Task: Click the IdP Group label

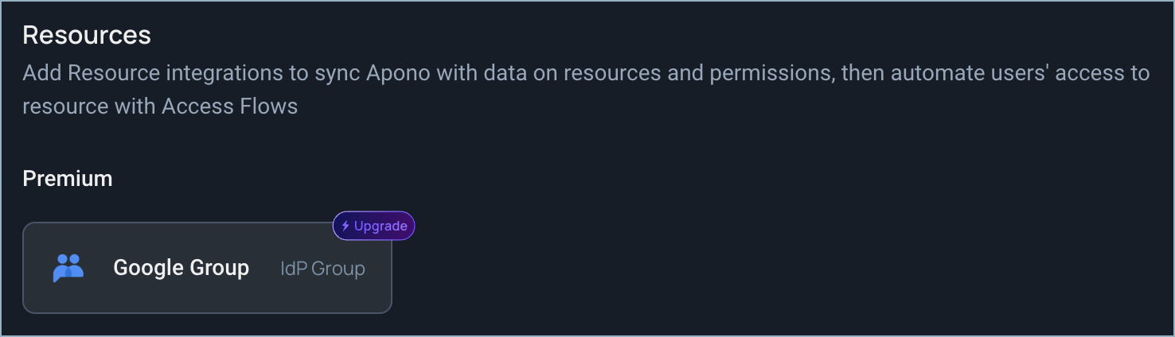Action: [322, 269]
